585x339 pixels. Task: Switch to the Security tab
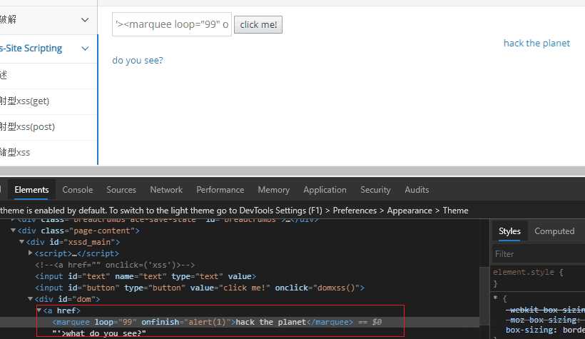(375, 190)
